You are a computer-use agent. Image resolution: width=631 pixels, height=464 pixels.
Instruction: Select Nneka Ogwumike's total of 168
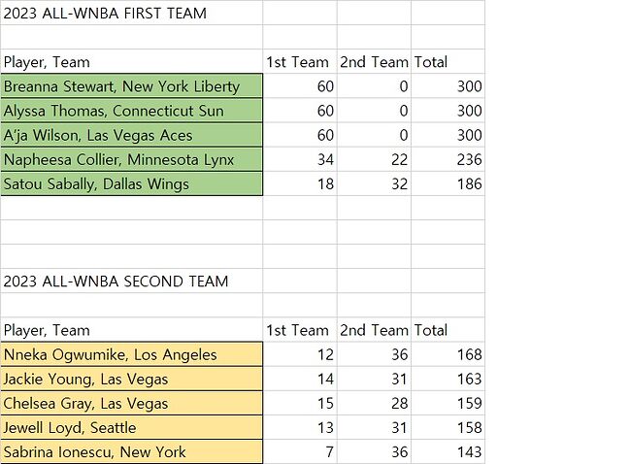click(448, 354)
